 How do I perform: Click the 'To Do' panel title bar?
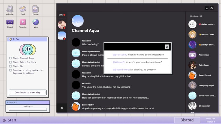pos(27,39)
